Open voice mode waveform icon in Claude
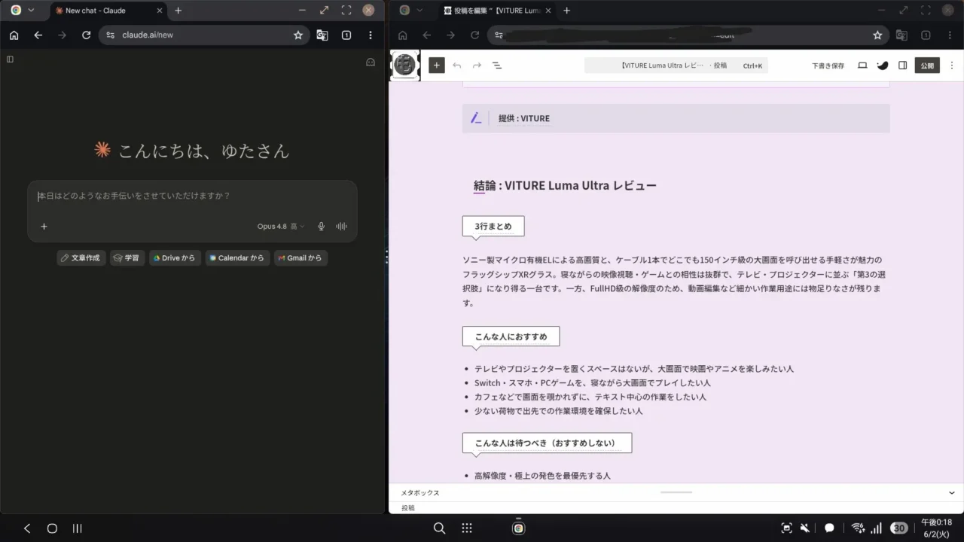The image size is (964, 542). 341,227
